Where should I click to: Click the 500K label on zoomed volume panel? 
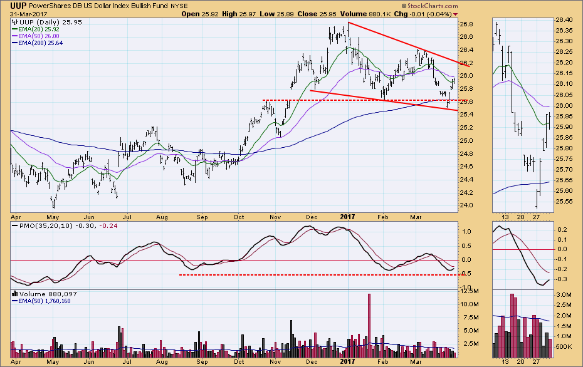[x=564, y=346]
